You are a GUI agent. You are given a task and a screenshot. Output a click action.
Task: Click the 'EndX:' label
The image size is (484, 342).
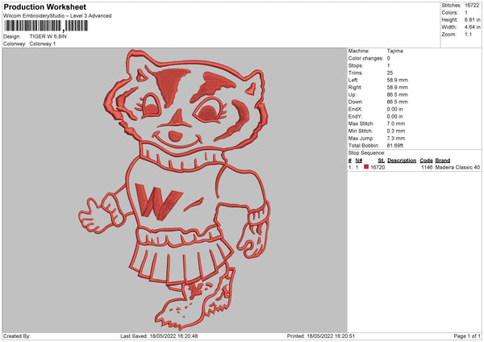point(355,109)
